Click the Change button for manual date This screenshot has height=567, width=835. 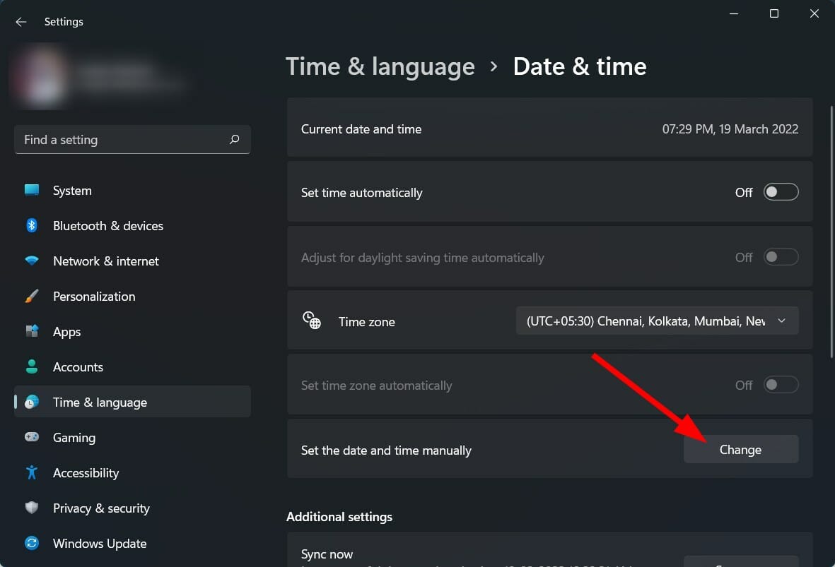pyautogui.click(x=740, y=449)
